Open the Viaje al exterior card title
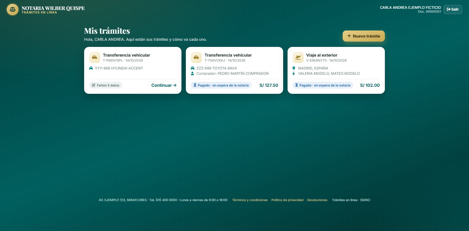The image size is (469, 231). pos(322,55)
